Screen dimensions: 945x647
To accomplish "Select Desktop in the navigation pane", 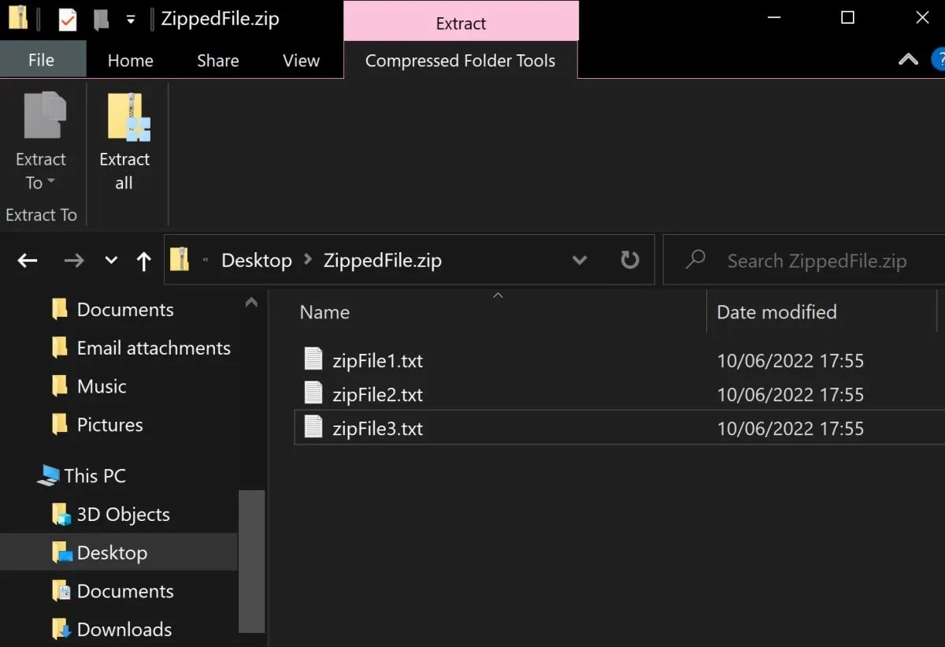I will click(x=112, y=552).
